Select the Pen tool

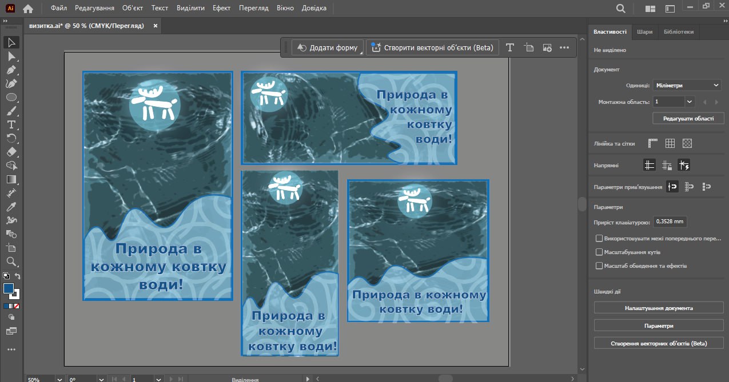11,70
